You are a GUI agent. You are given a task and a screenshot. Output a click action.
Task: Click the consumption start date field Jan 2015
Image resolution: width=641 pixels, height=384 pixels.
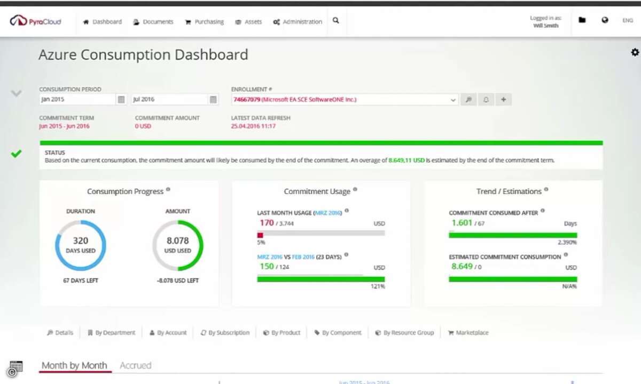coord(78,99)
